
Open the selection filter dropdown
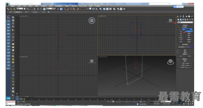tap(20, 9)
